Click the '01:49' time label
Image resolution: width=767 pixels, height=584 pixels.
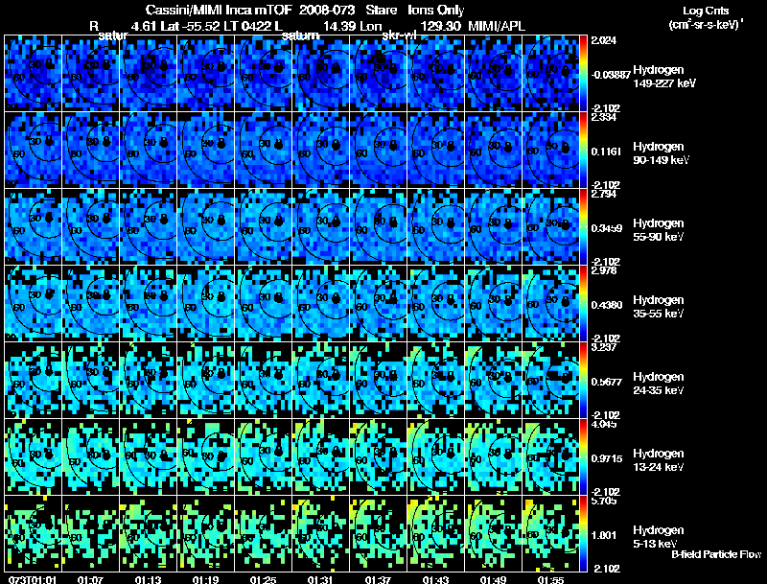tap(493, 579)
